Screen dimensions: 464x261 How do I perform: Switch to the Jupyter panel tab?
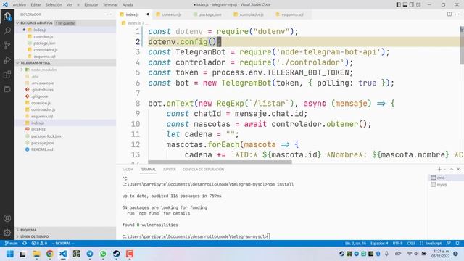(169, 169)
